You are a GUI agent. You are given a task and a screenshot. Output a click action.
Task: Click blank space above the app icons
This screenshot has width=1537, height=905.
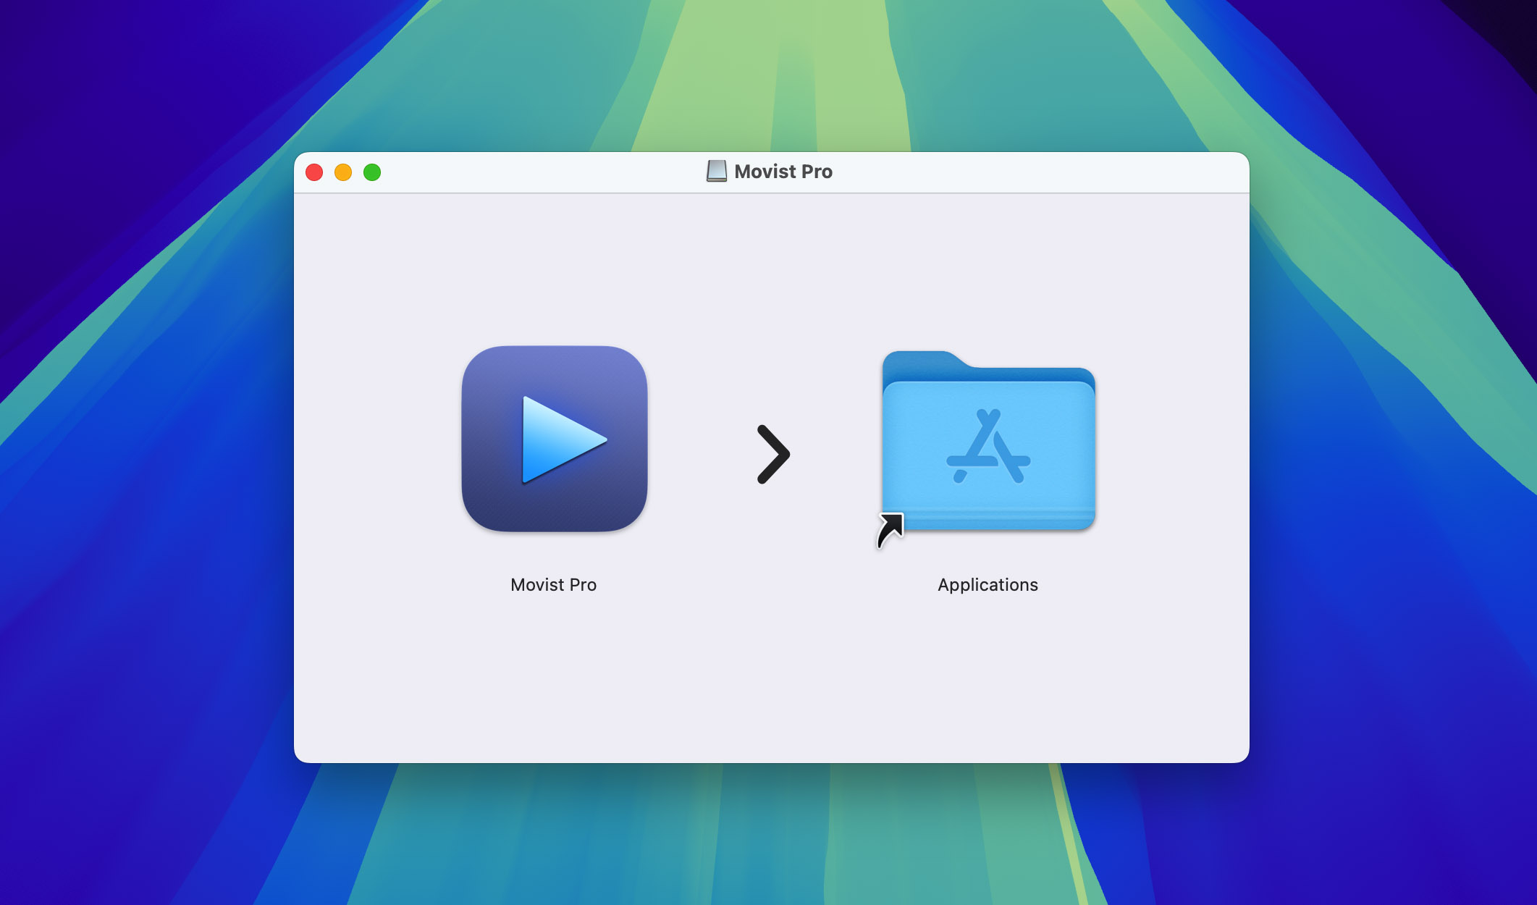(x=771, y=268)
